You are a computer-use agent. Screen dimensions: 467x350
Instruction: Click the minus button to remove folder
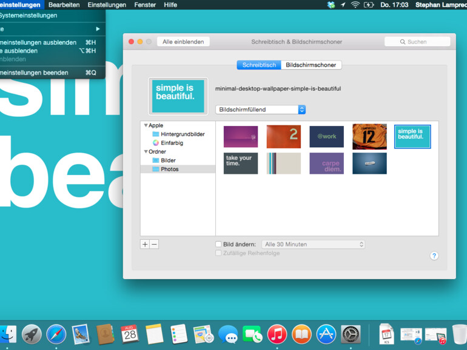point(154,244)
